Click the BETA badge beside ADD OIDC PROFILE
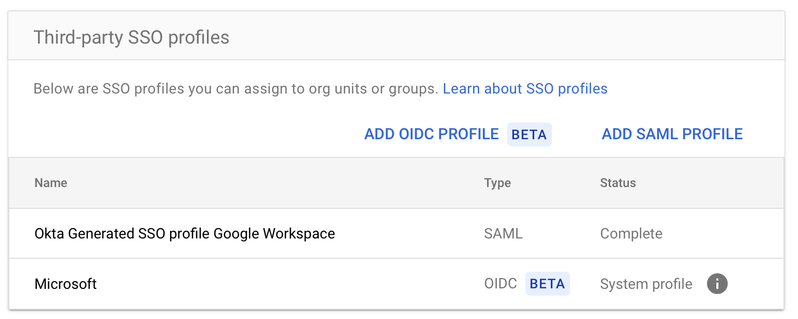The width and height of the screenshot is (798, 319). pos(529,134)
